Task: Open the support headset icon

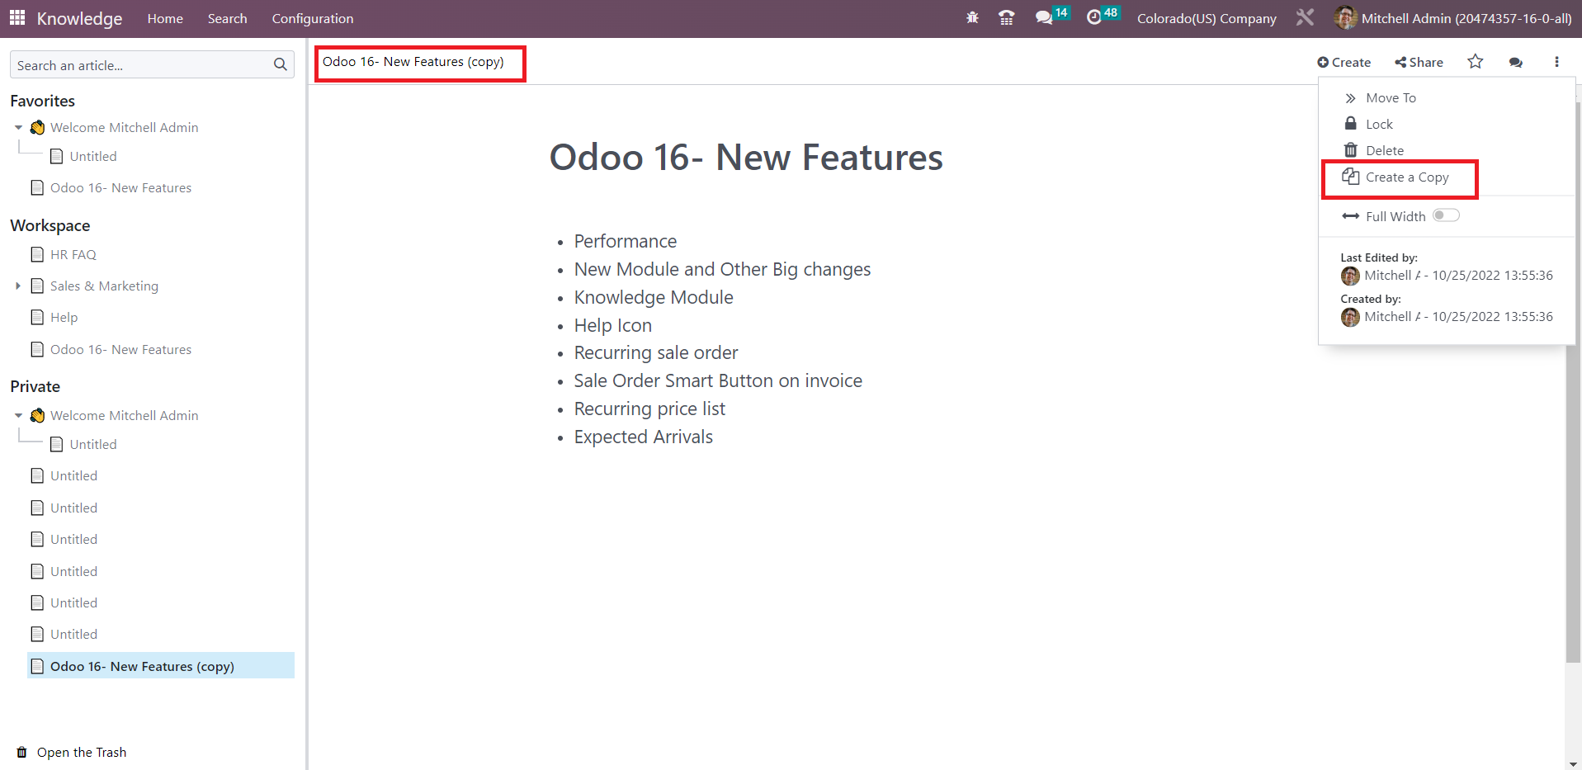Action: click(1006, 17)
